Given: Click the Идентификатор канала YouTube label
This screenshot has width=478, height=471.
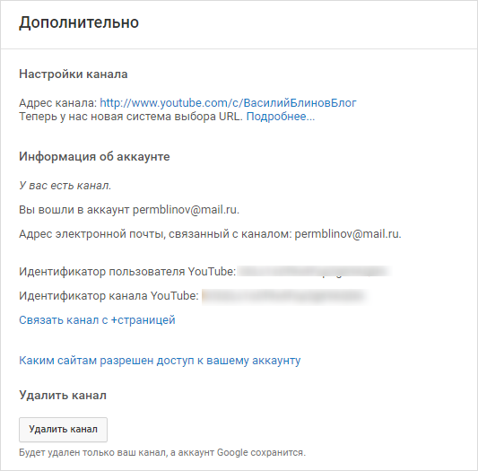Looking at the screenshot, I should point(109,296).
